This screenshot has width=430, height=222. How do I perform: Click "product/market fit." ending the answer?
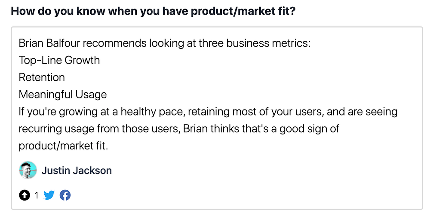63,146
